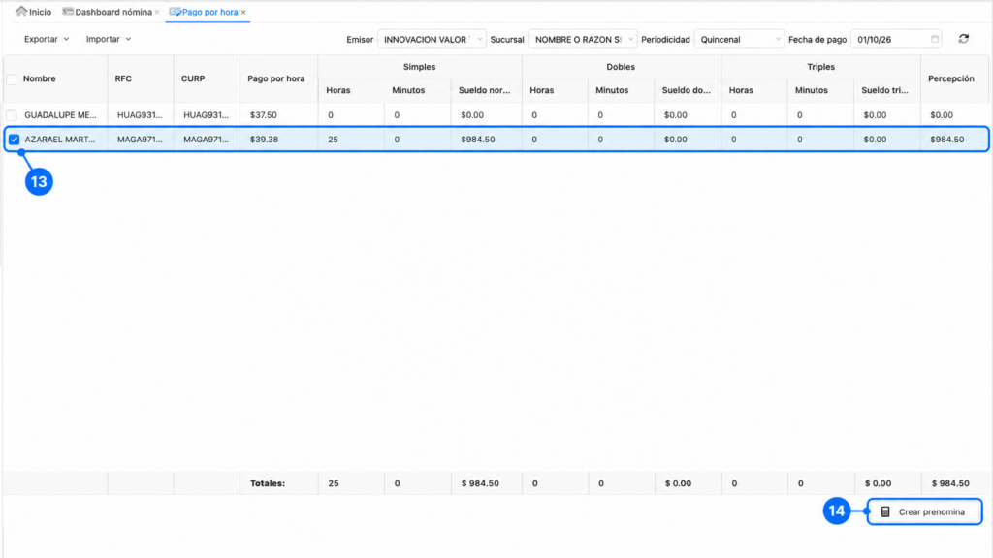Click the Sueldo do... column header
The image size is (993, 558).
pos(687,90)
